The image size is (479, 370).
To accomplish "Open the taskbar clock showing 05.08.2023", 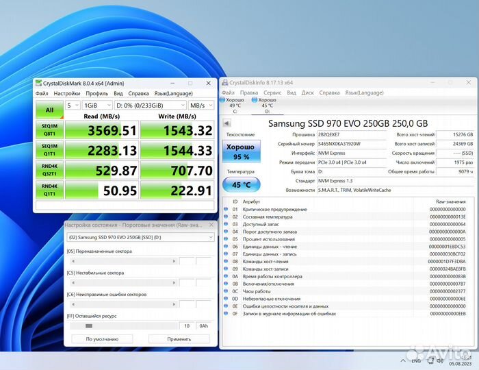I will tap(461, 361).
